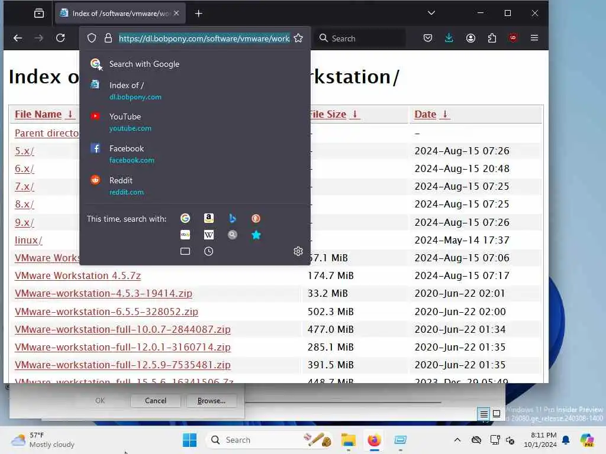Open the 8.x/ folder link
This screenshot has height=454, width=606.
(x=24, y=204)
